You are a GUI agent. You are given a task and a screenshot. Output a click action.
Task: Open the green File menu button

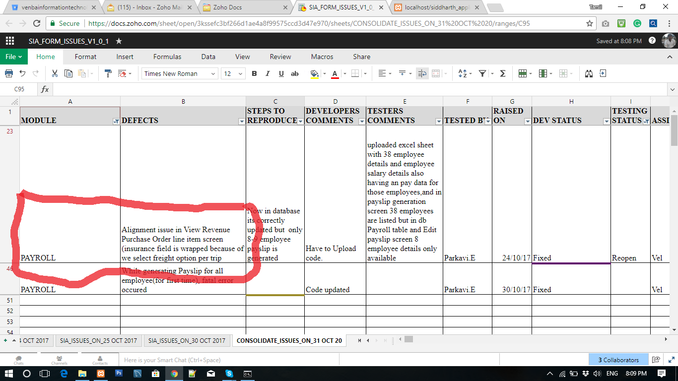point(13,57)
